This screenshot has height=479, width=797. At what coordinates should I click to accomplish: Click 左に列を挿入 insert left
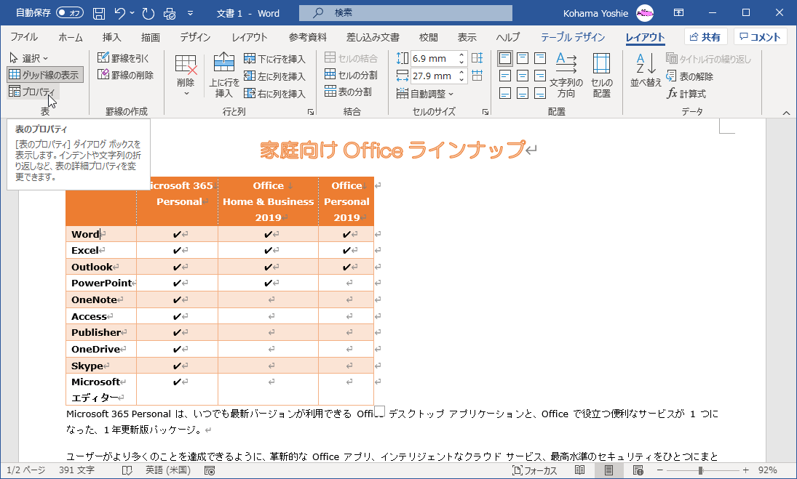coord(274,76)
